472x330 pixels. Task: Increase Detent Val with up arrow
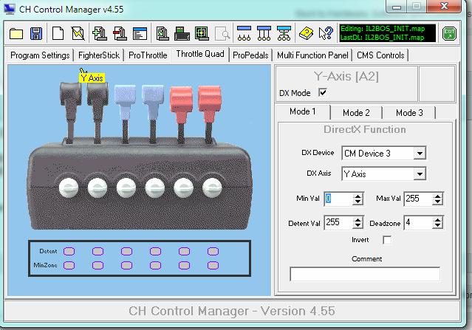click(x=358, y=220)
